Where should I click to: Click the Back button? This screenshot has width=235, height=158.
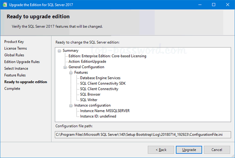161,150
